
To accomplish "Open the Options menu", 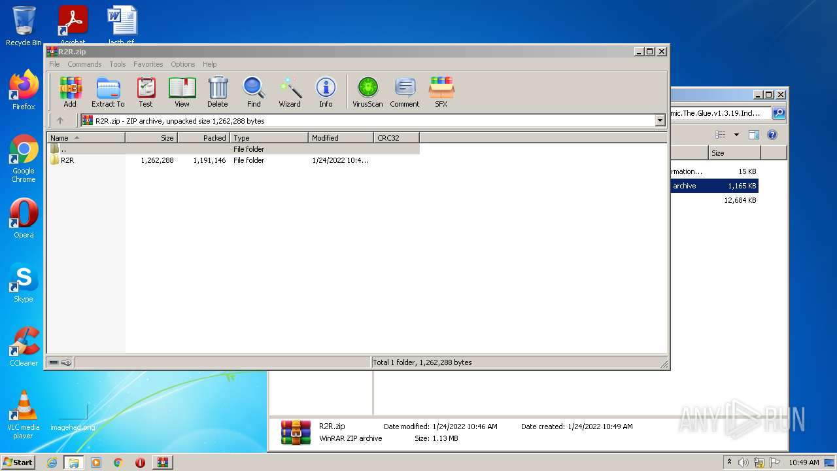I will pyautogui.click(x=183, y=64).
